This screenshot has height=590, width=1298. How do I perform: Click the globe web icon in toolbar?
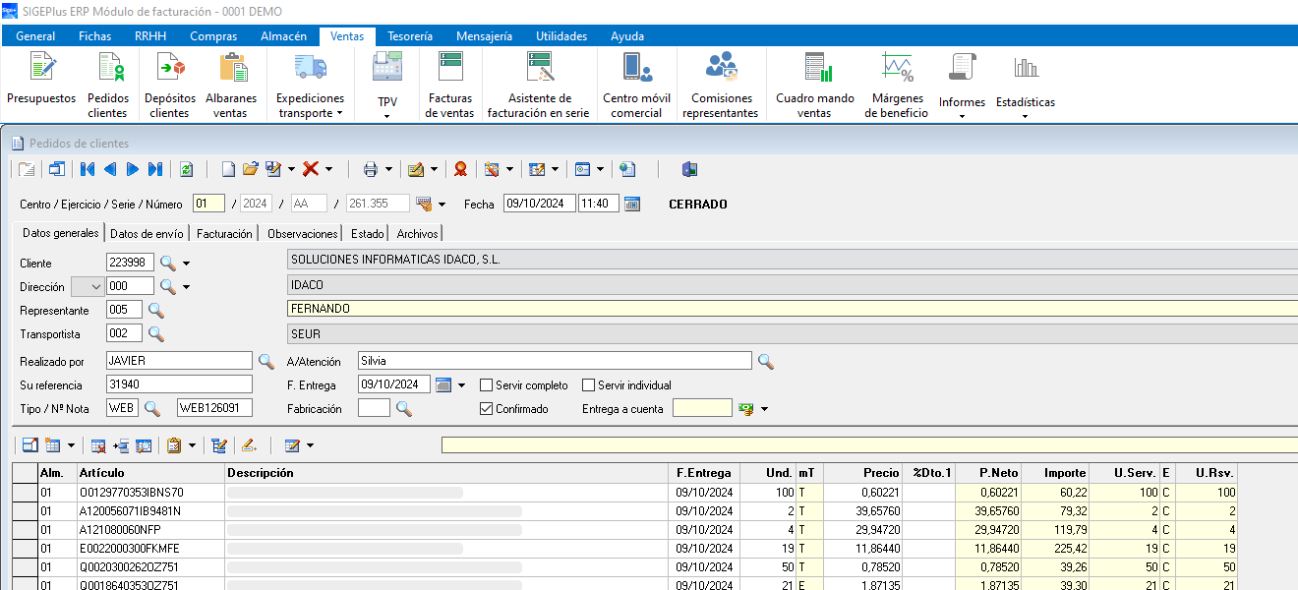627,169
